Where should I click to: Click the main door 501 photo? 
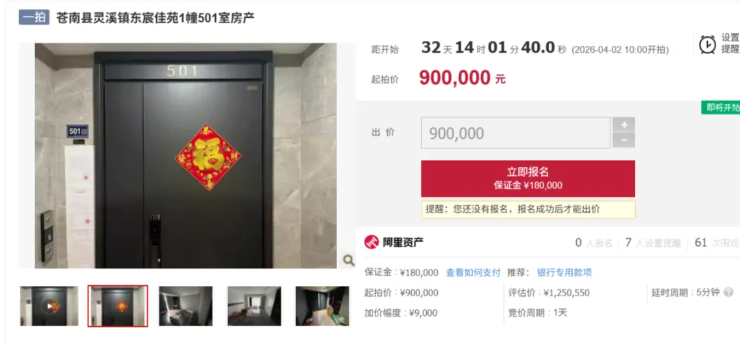coord(186,156)
